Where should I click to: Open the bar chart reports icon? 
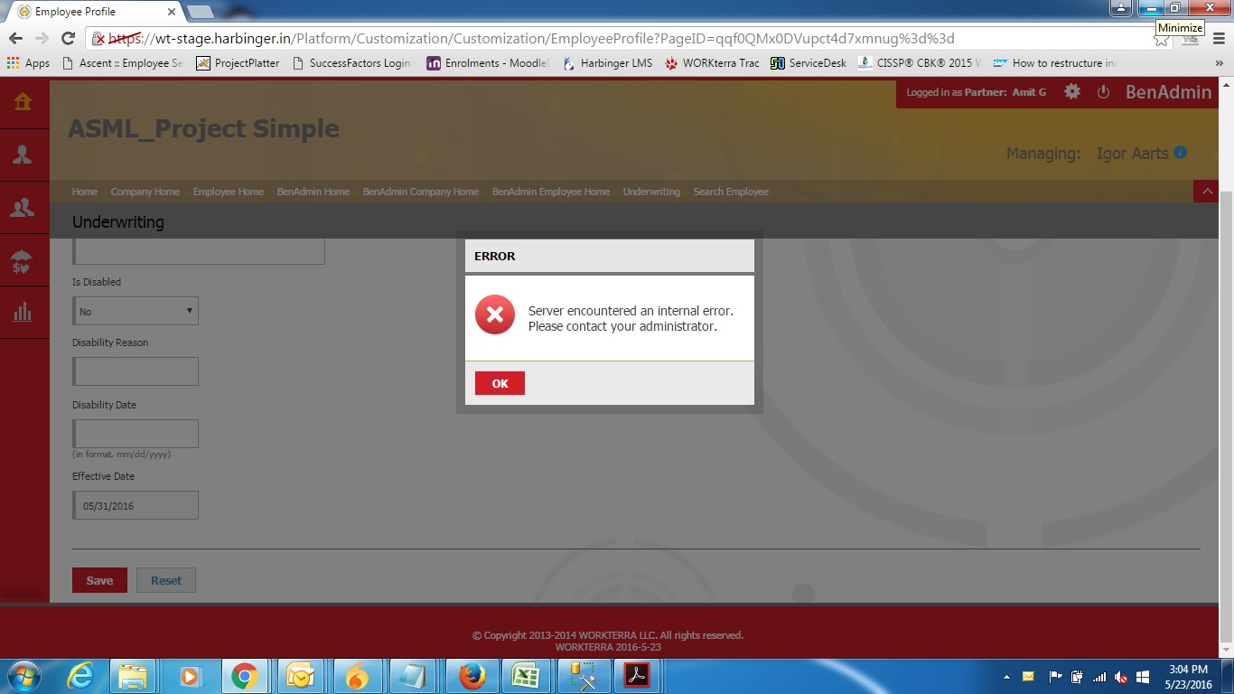[x=23, y=313]
